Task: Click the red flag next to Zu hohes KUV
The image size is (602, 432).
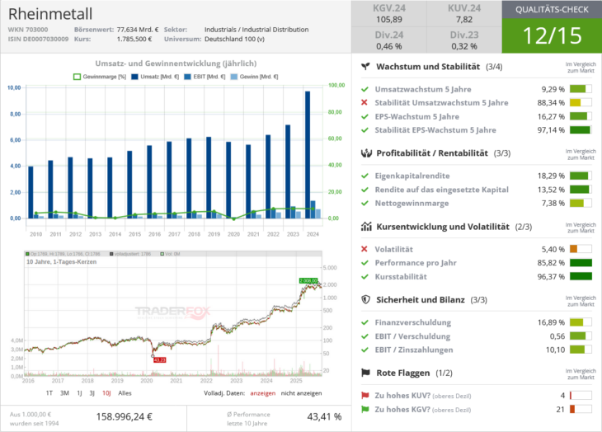Action: pyautogui.click(x=365, y=396)
